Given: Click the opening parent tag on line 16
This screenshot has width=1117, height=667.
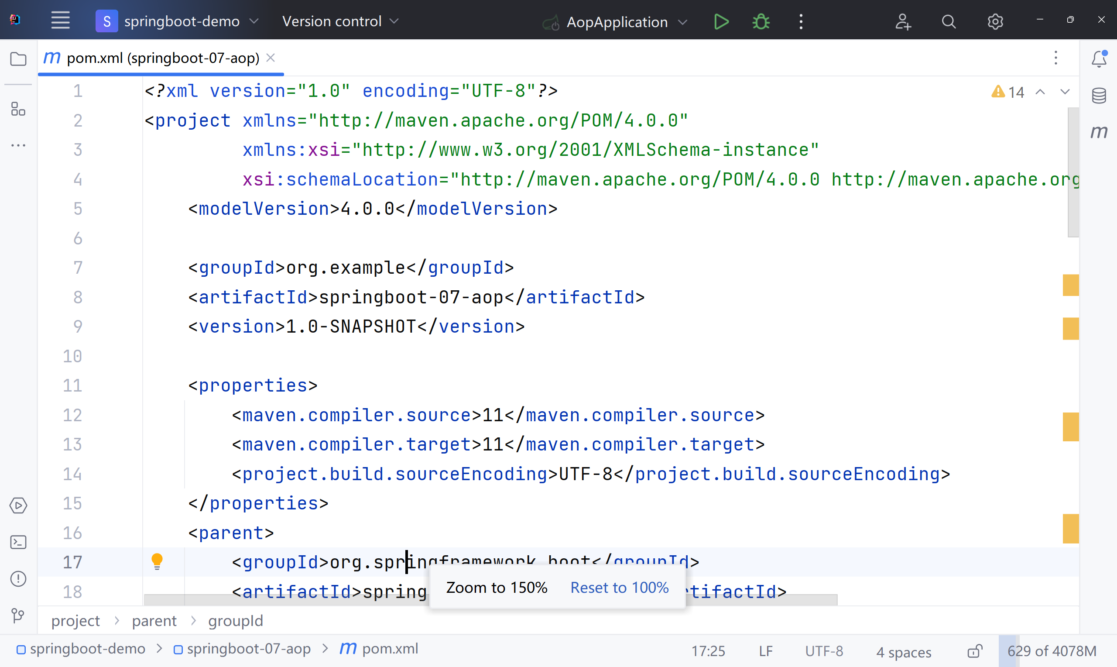Looking at the screenshot, I should coord(231,533).
